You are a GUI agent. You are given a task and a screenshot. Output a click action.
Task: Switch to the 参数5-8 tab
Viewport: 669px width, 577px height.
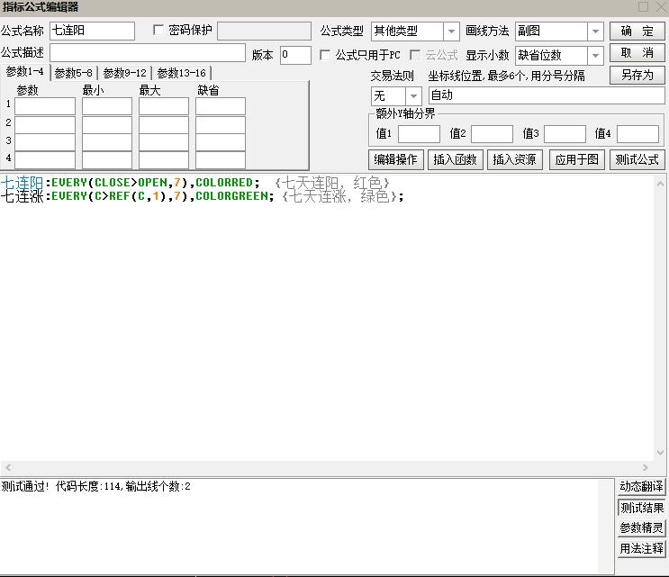(x=74, y=73)
